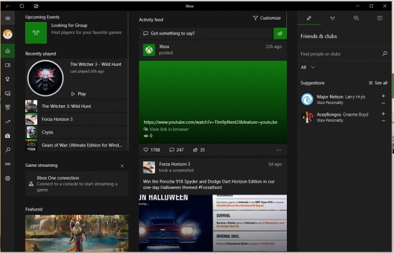Open comments on the Xbox post

coord(172,150)
